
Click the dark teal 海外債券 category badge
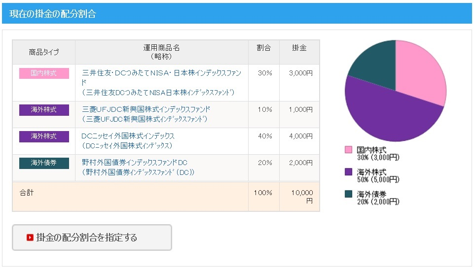pyautogui.click(x=44, y=163)
